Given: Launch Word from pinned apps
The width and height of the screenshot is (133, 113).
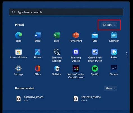Looking at the screenshot, I should (x=38, y=37).
